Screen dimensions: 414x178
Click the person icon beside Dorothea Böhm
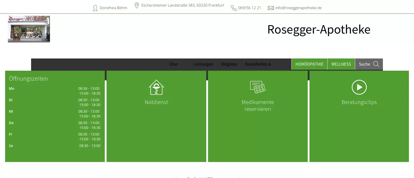(x=95, y=8)
